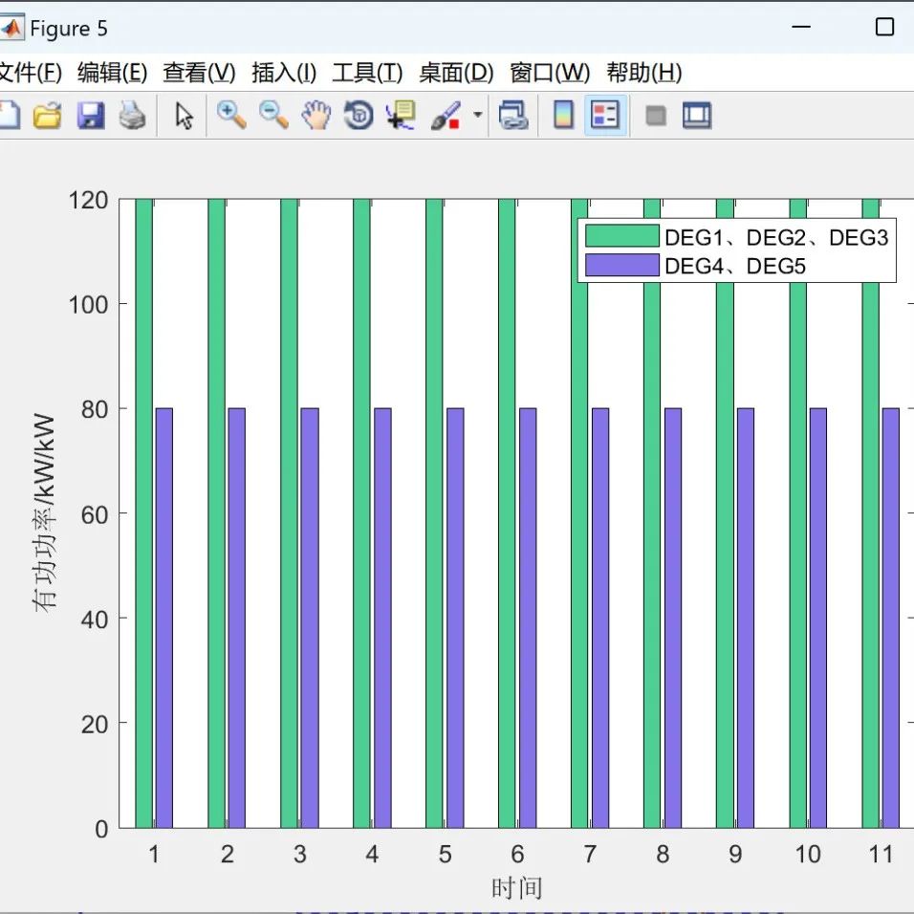Viewport: 914px width, 914px height.
Task: Open the 帮助(H) menu
Action: (644, 73)
